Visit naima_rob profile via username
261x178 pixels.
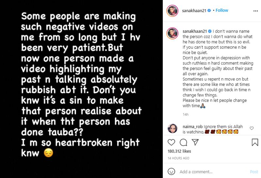[x=192, y=126]
